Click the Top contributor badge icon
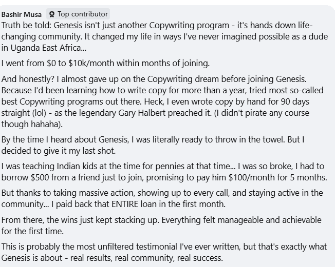 click(52, 14)
